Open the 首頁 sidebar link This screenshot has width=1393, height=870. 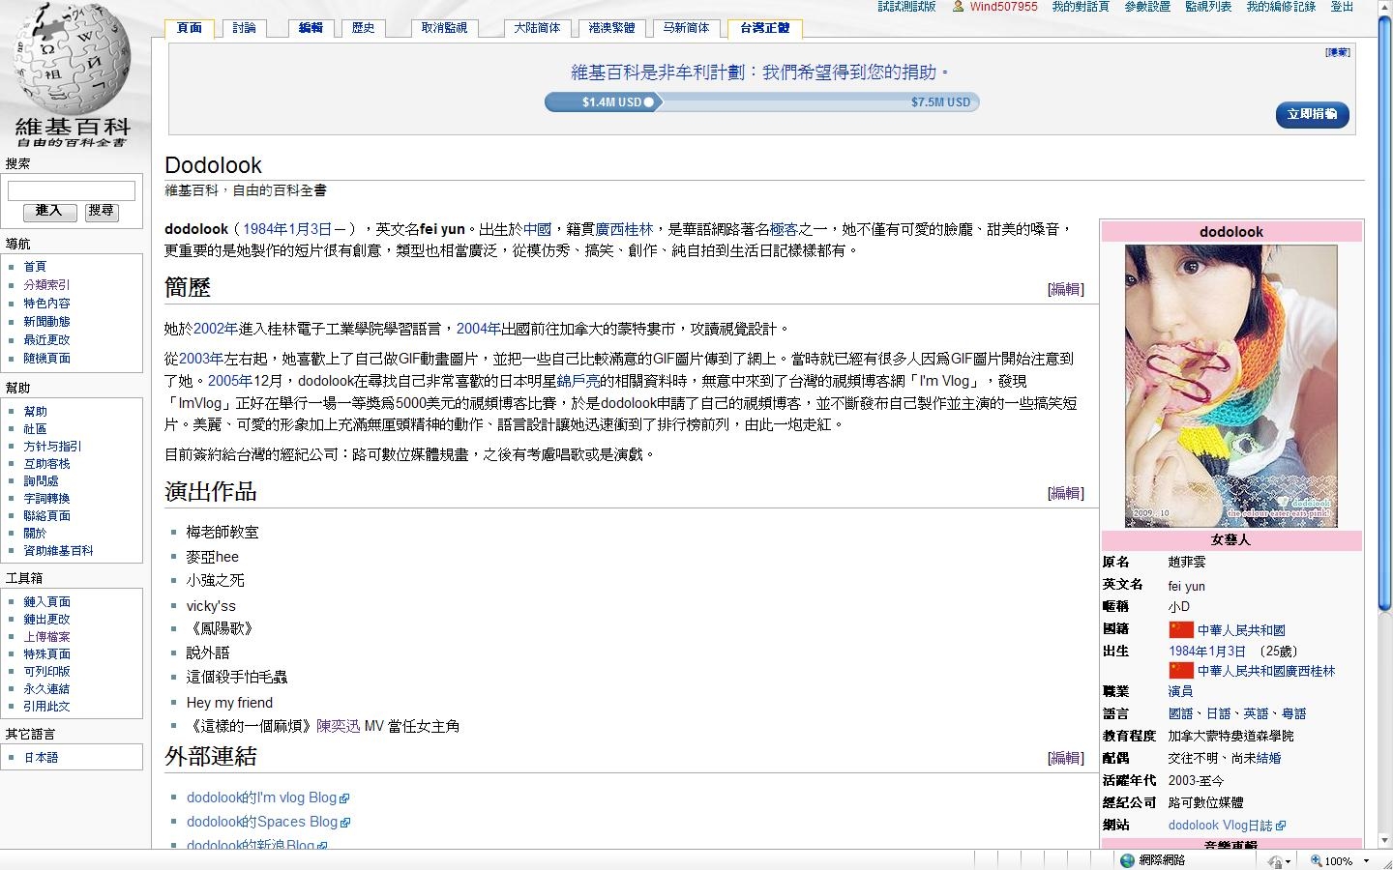35,267
